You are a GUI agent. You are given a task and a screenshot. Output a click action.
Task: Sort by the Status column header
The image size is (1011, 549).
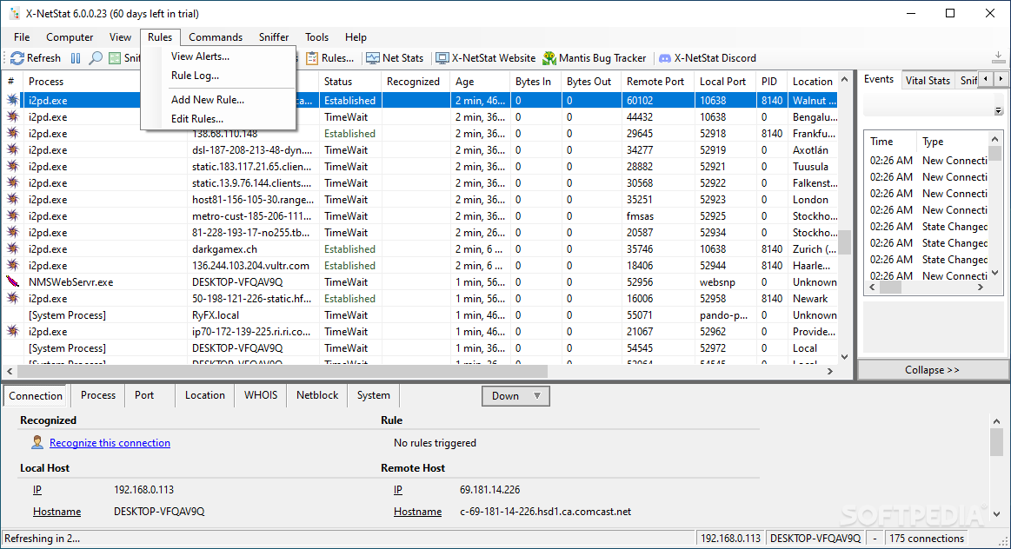click(x=350, y=81)
